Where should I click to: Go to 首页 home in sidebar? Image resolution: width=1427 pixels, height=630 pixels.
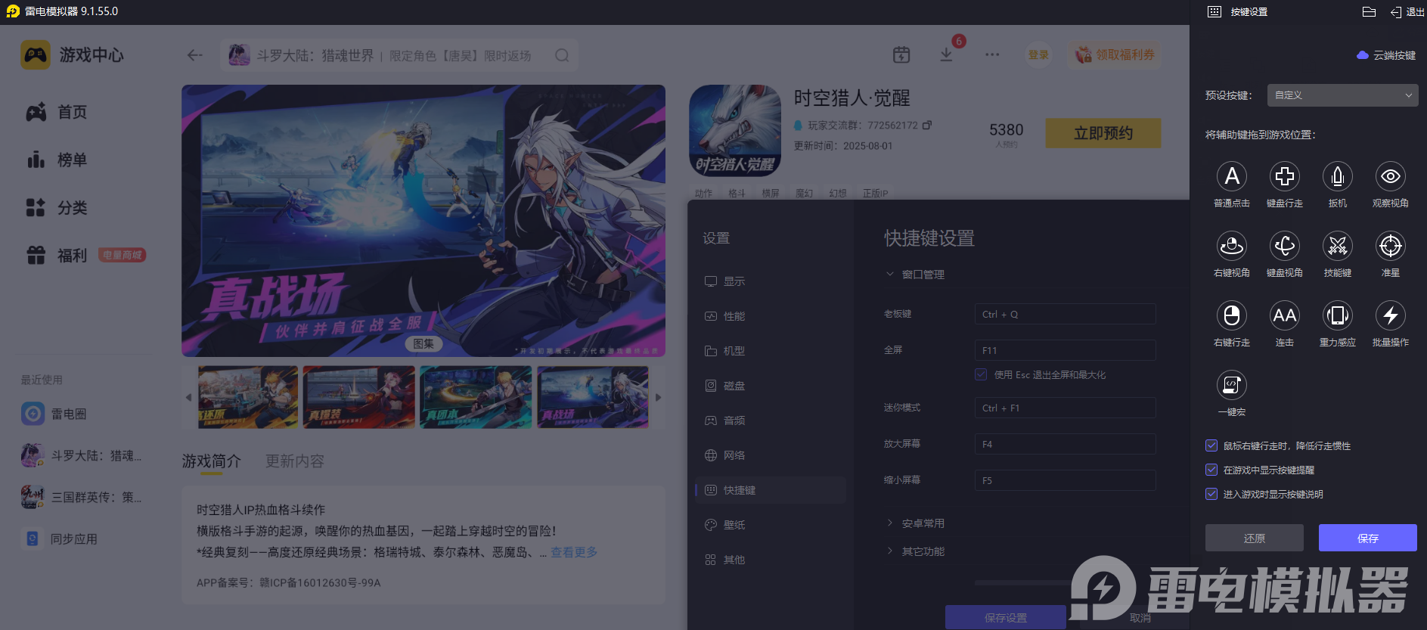(57, 112)
